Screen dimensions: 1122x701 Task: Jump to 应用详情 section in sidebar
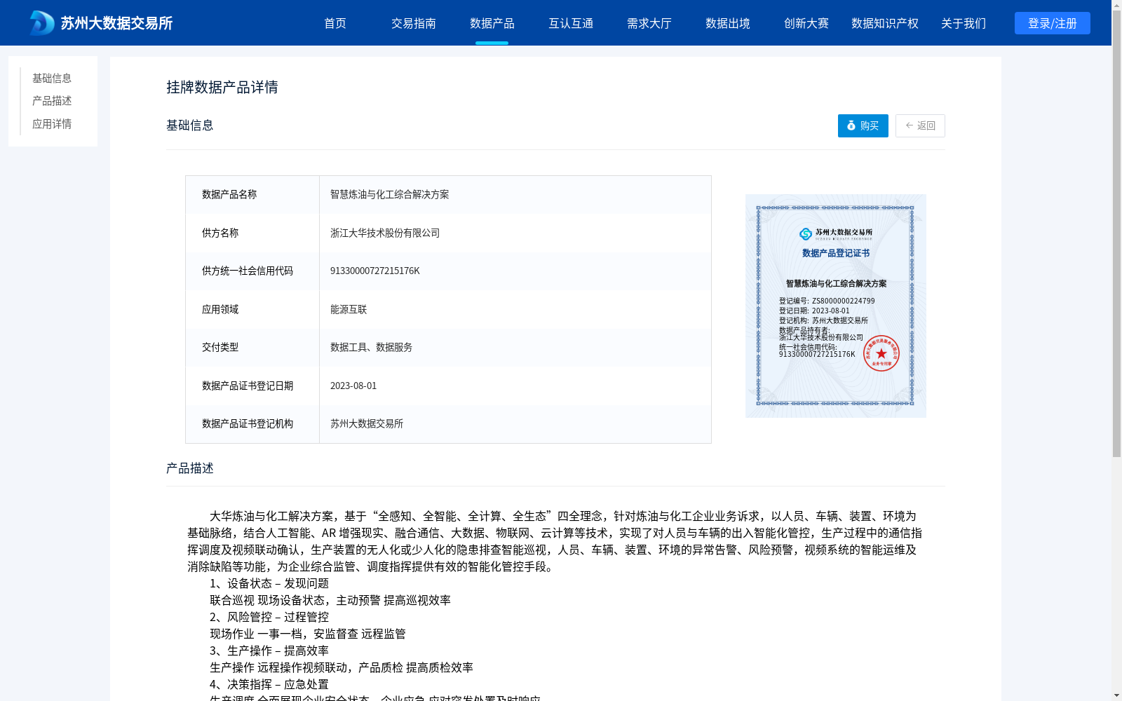click(x=52, y=124)
